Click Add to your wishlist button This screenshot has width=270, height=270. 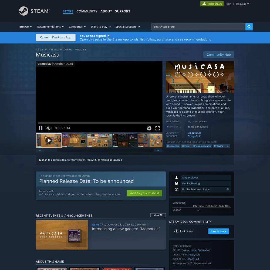[144, 193]
